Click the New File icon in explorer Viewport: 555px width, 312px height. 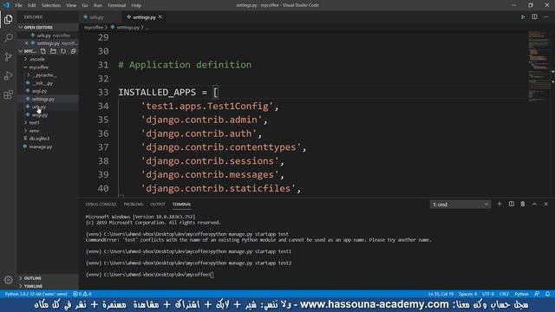[x=43, y=51]
